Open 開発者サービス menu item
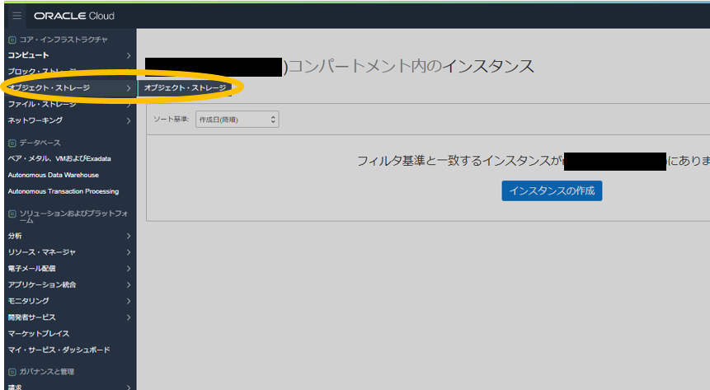Screen dimensions: 710x390 point(31,317)
